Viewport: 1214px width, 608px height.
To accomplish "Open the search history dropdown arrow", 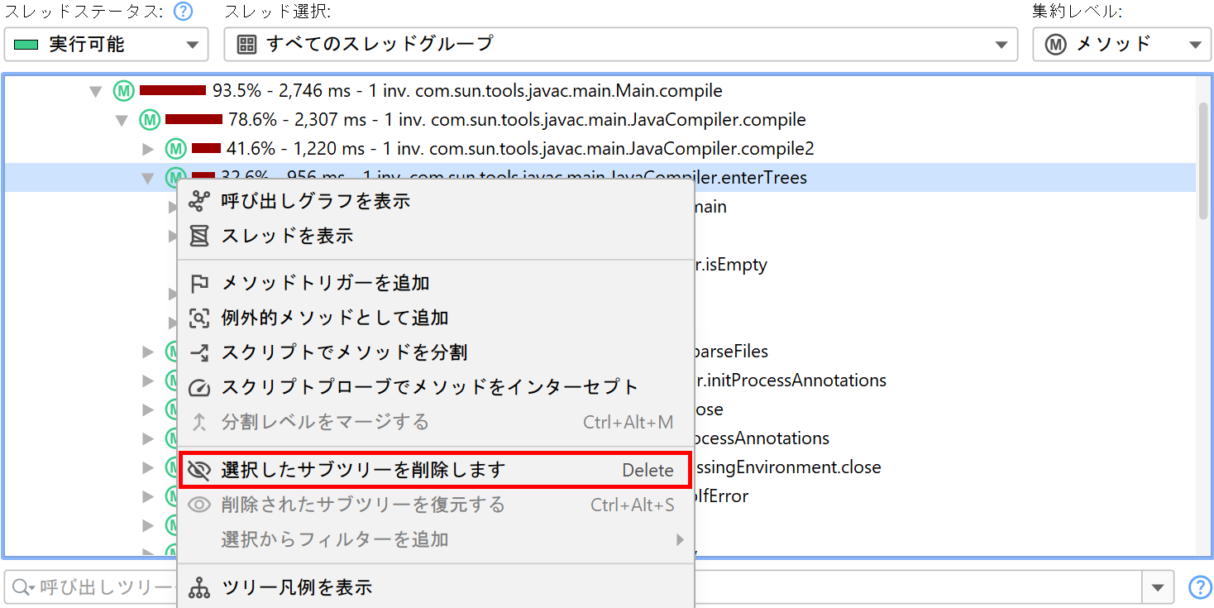I will (1156, 587).
